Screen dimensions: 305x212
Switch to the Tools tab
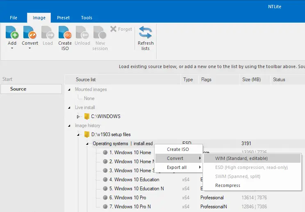click(x=86, y=18)
